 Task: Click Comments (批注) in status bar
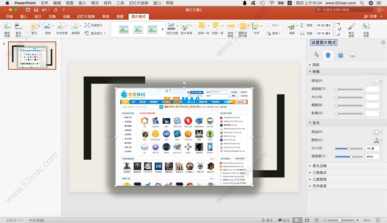[284, 220]
